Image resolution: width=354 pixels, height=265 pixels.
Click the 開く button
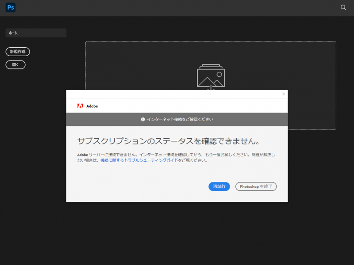pyautogui.click(x=15, y=64)
